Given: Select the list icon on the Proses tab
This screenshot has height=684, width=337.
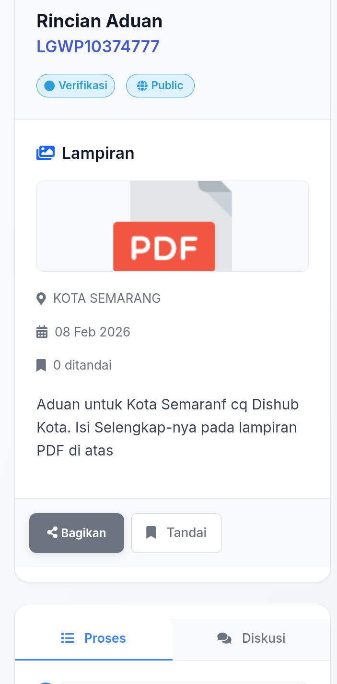Looking at the screenshot, I should coord(68,638).
